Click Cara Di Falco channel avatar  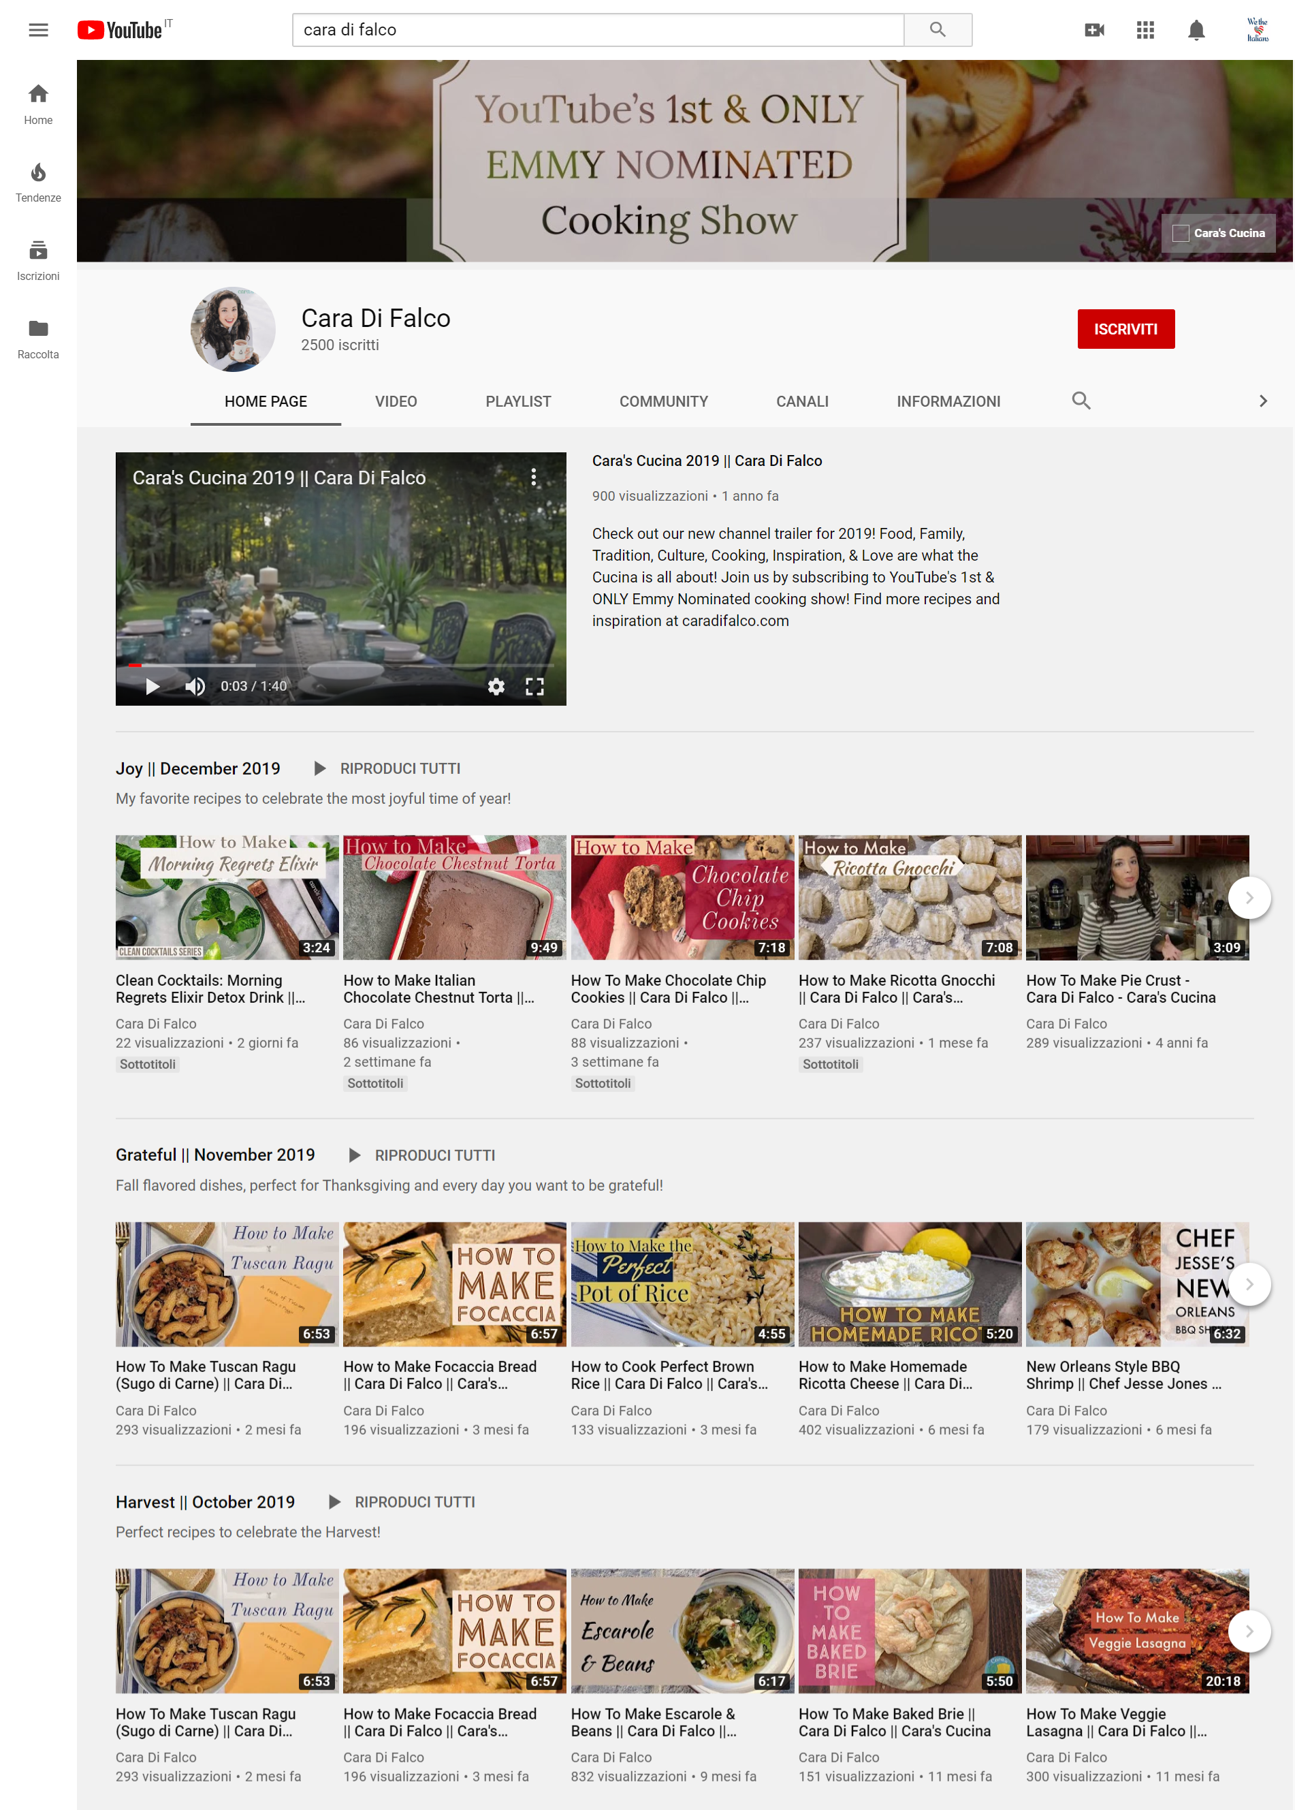point(233,328)
